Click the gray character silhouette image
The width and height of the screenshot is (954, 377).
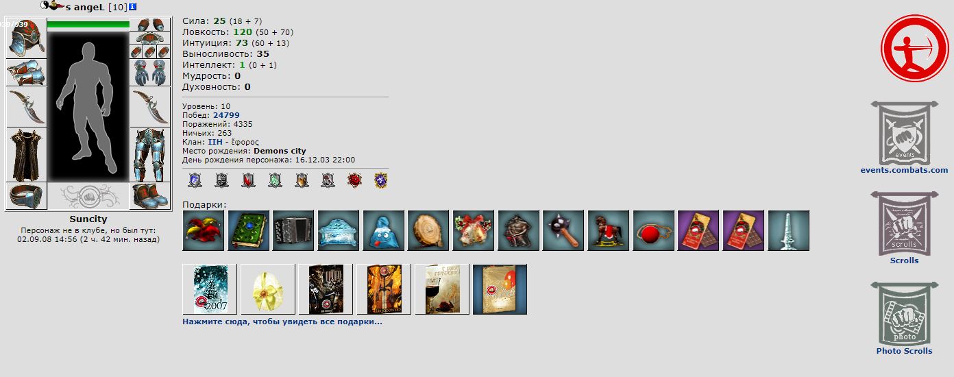pos(88,106)
